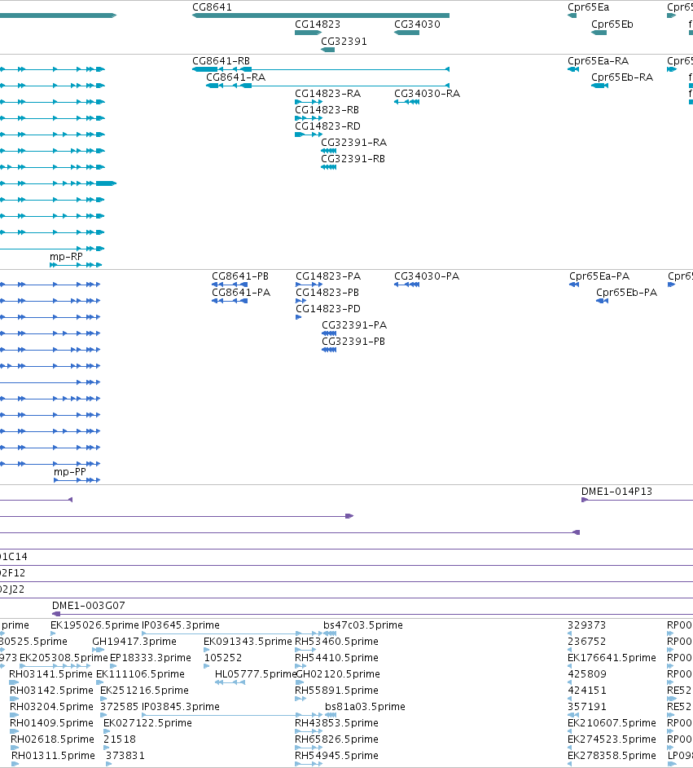Click transcript Cpr65Ea-RA label
Viewport: 693px width, 768px height.
(598, 61)
